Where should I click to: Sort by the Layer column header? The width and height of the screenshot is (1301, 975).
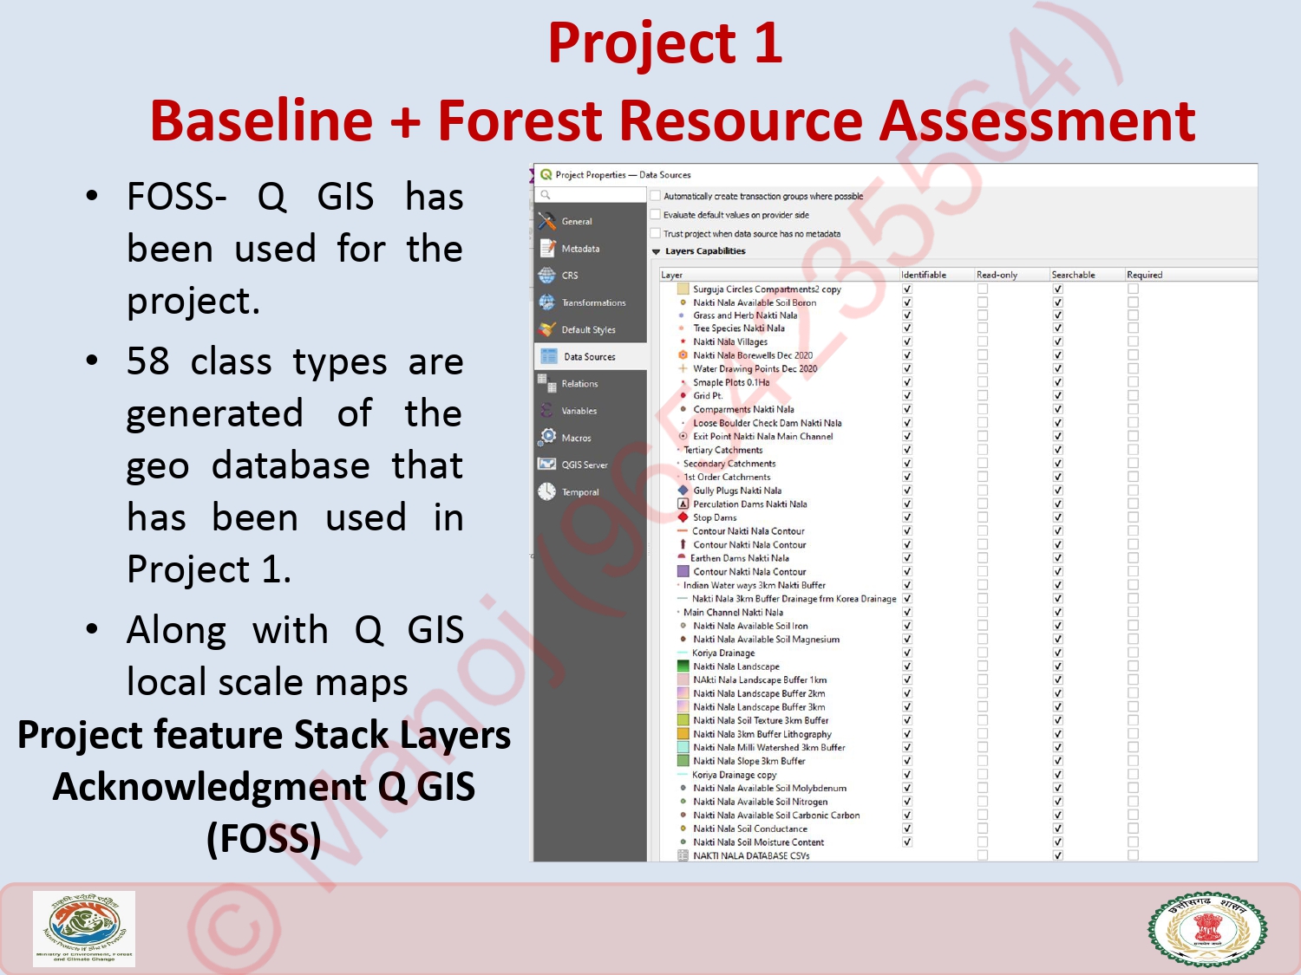(672, 275)
